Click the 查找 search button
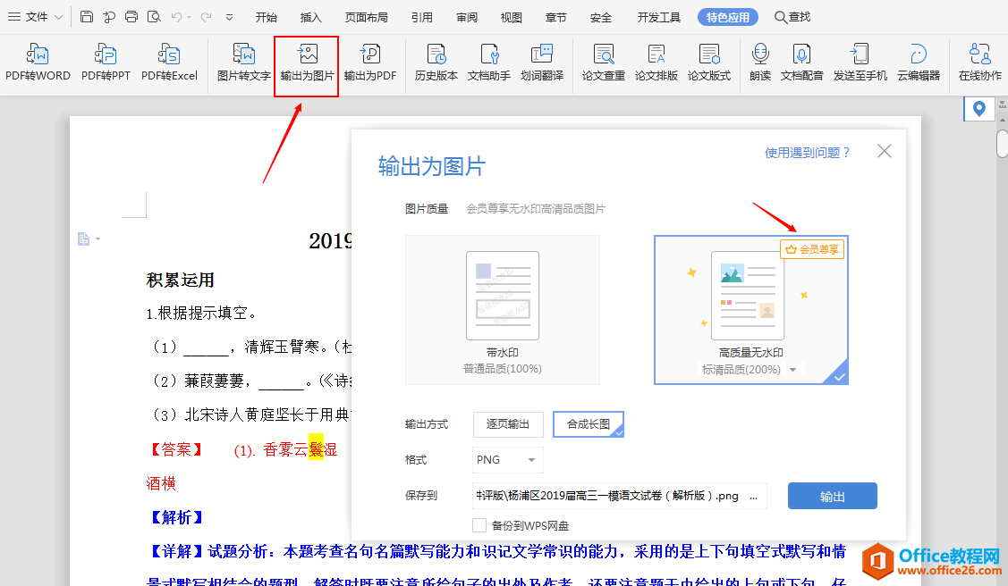1008x586 pixels. point(792,17)
